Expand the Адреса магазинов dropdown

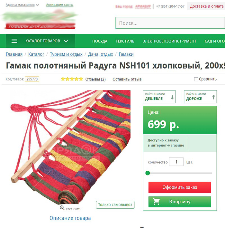[22, 5]
